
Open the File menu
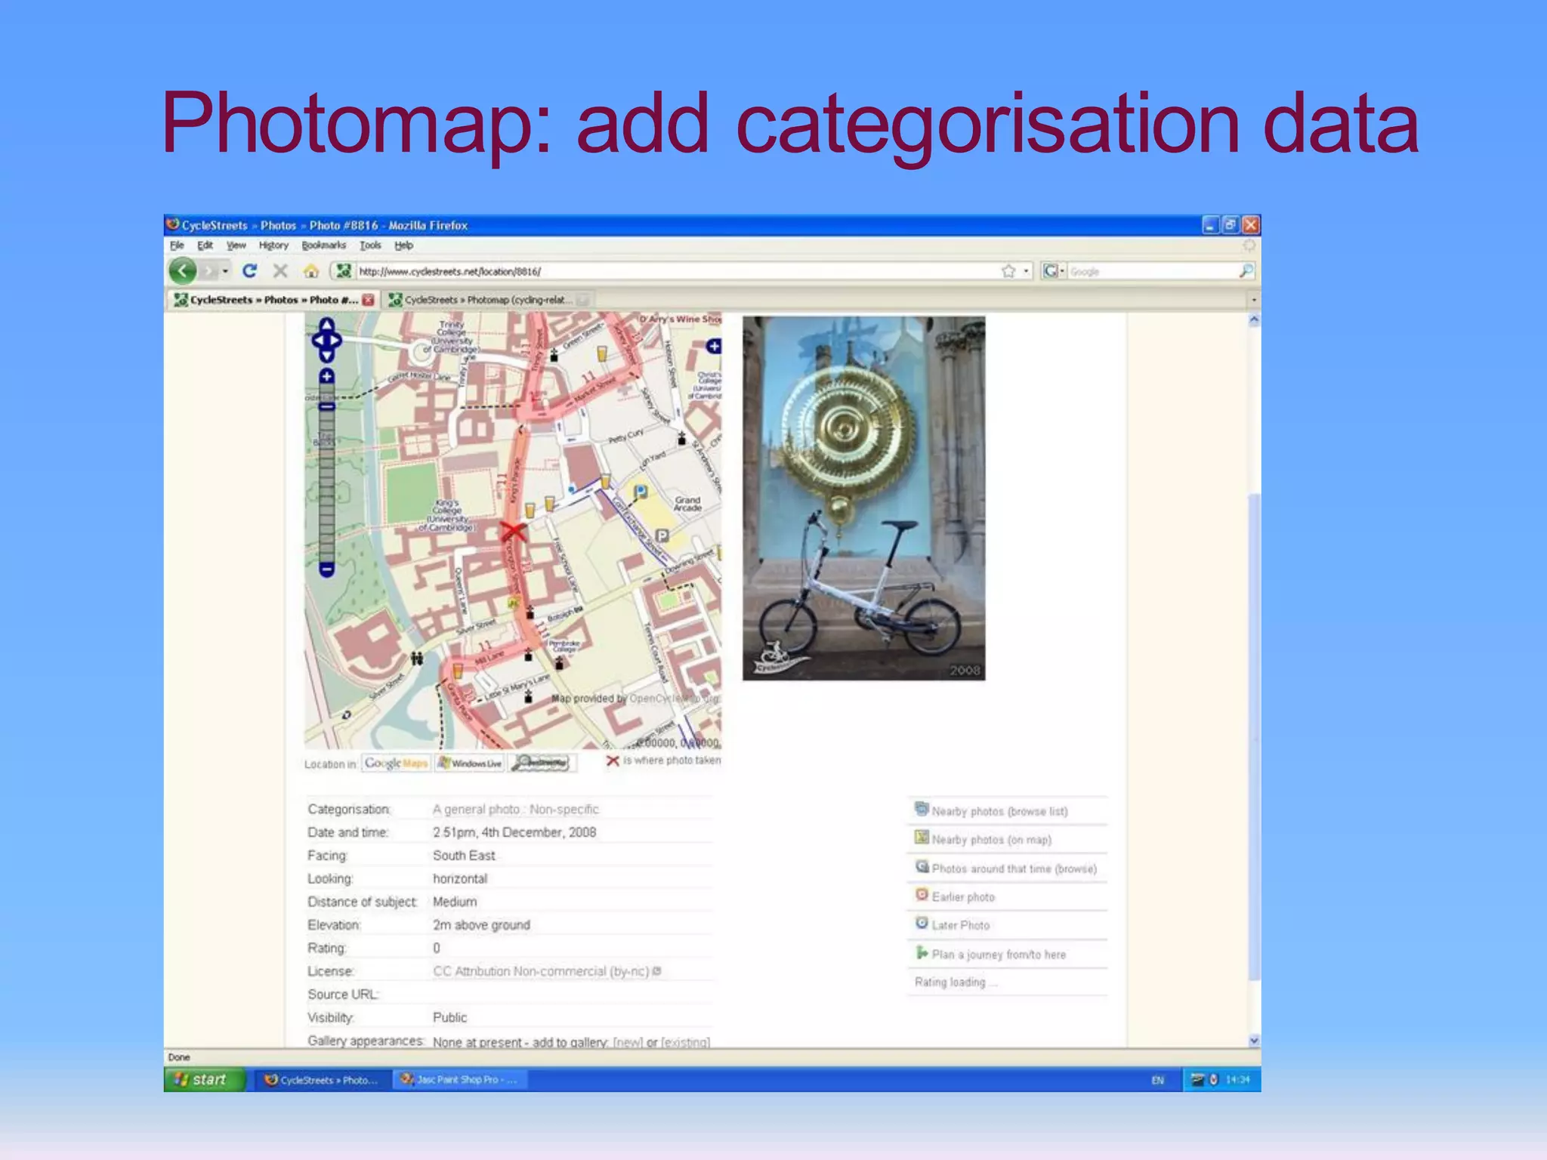coord(177,245)
